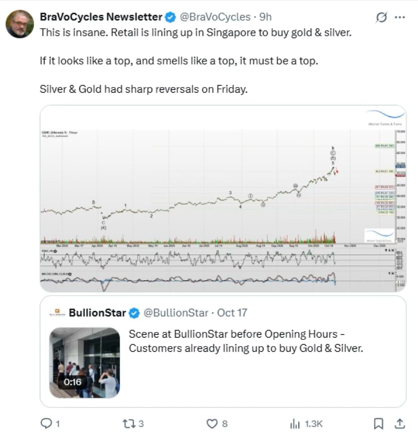Open quoted tweet text about Opening Hours
The height and width of the screenshot is (434, 418).
point(246,341)
